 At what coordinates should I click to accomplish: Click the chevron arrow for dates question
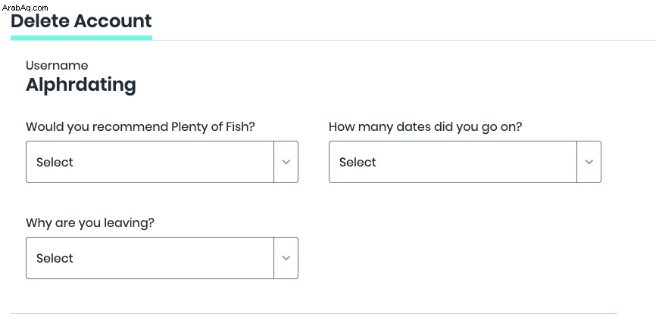(589, 162)
